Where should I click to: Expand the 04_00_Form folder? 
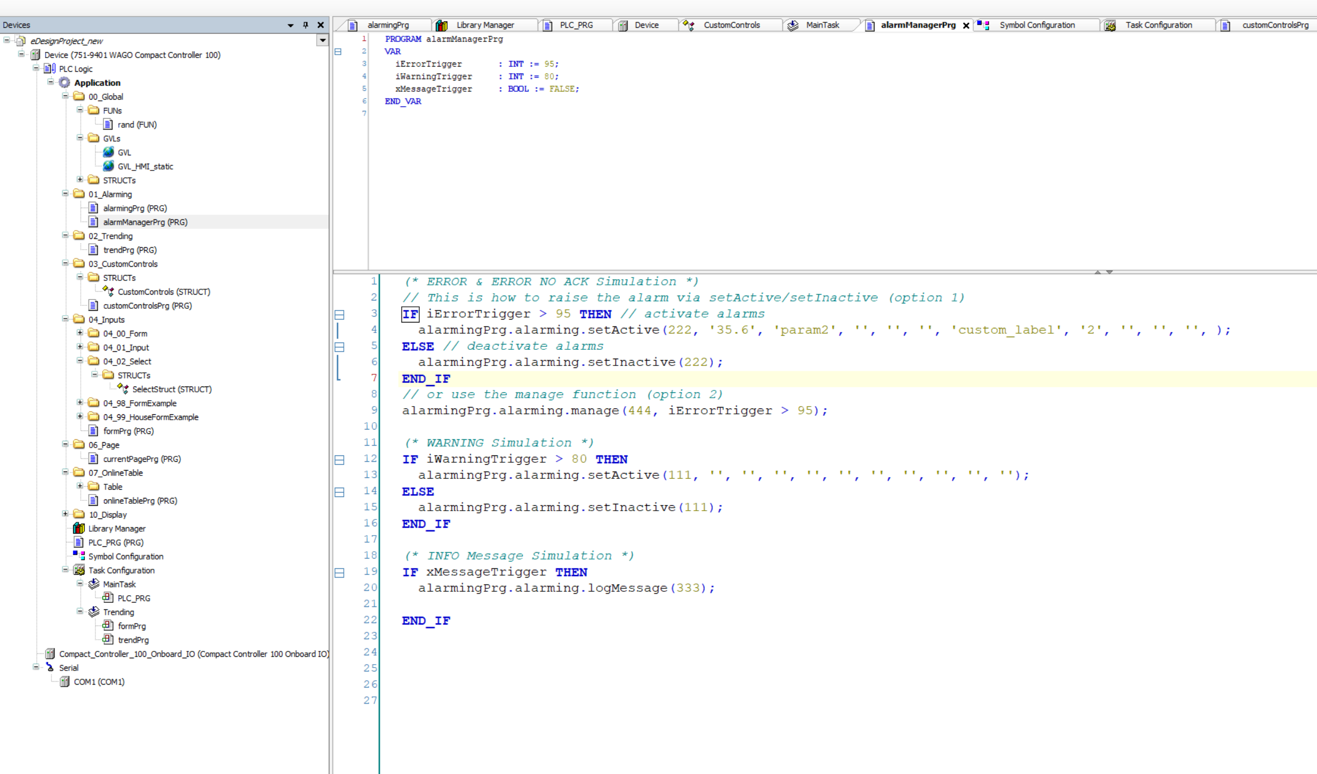tap(80, 333)
